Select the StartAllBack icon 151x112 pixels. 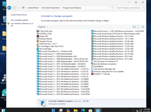[92, 66]
